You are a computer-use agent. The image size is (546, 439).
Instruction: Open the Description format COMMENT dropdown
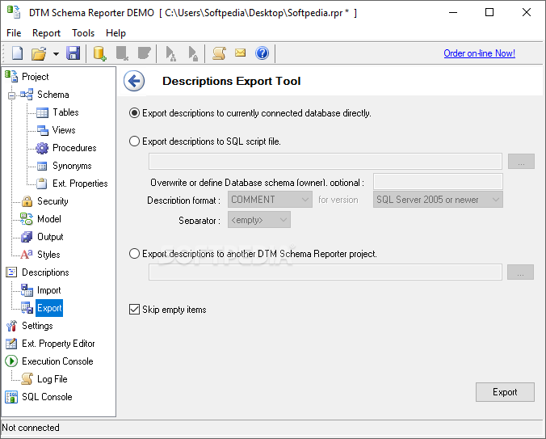pos(270,200)
